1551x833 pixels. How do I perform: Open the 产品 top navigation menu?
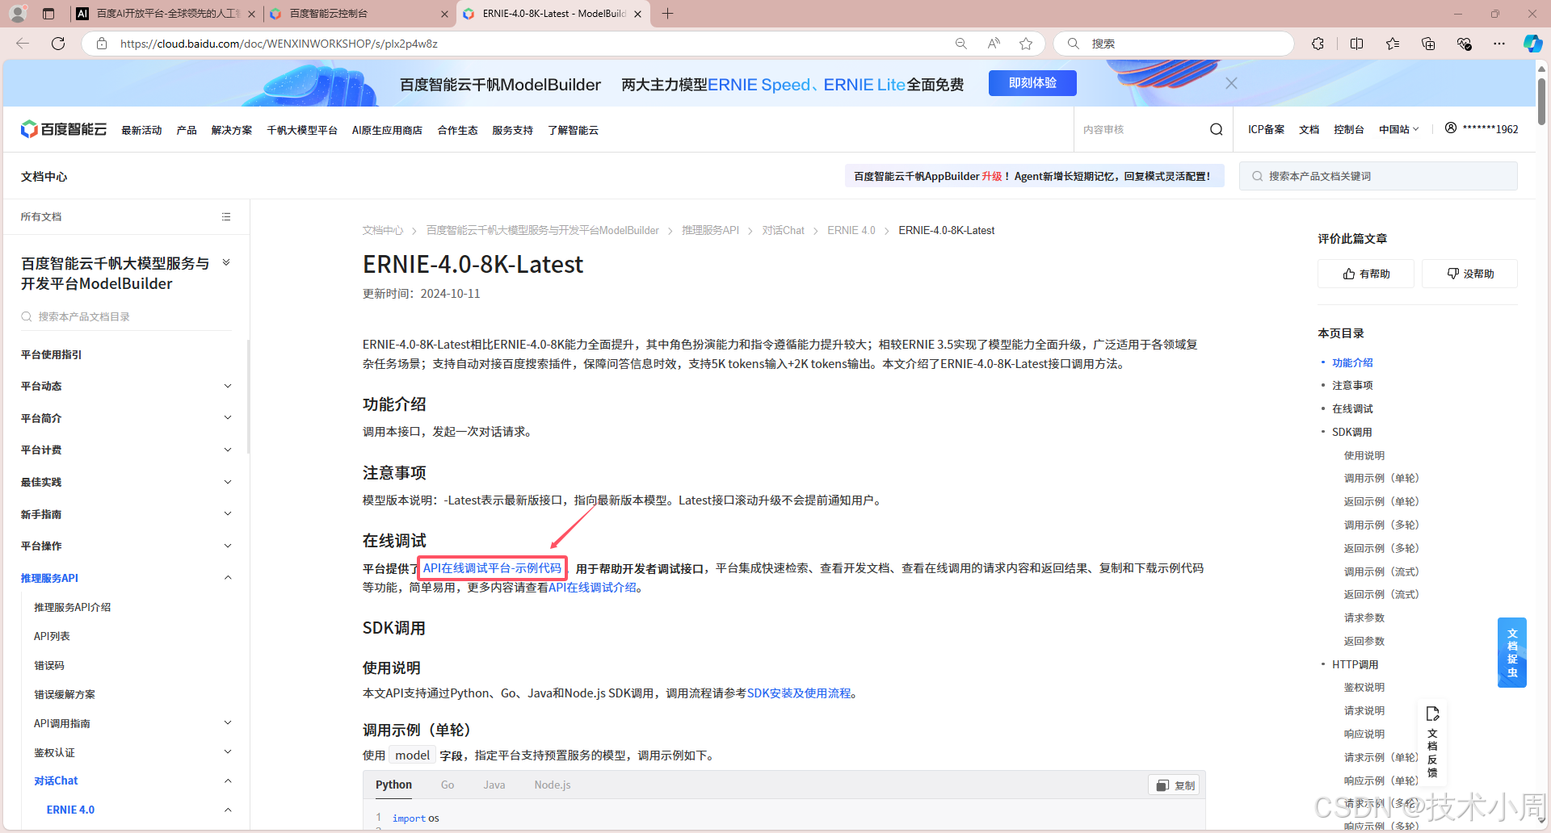coord(187,130)
